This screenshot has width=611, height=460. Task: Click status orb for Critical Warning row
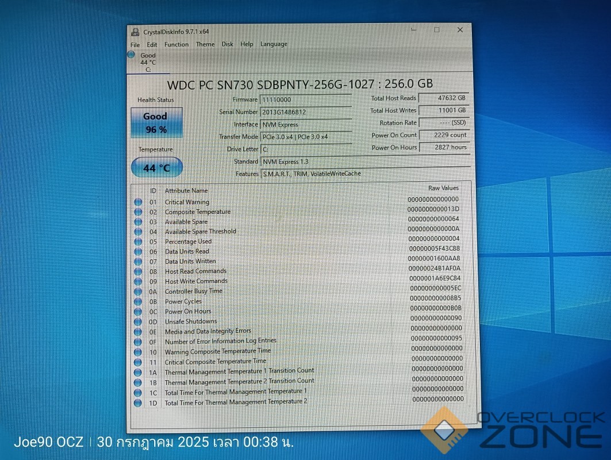138,202
